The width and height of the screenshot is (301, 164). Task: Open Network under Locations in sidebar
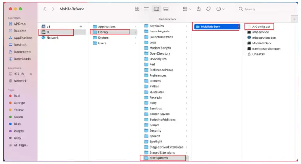(20, 81)
